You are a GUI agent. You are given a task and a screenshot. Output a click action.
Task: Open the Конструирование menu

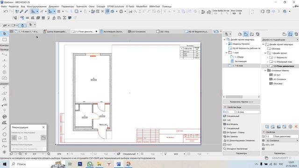tap(36, 7)
